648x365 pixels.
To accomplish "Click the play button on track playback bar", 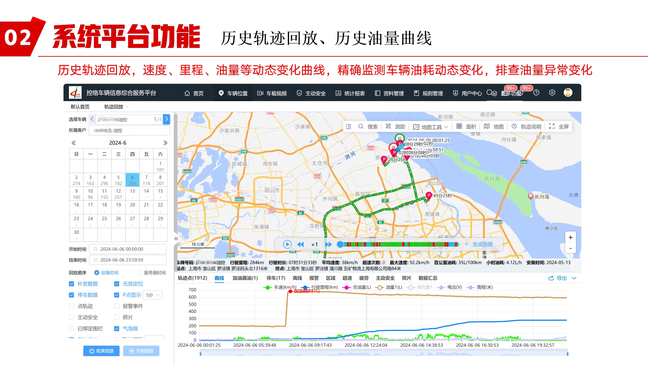I will [287, 244].
